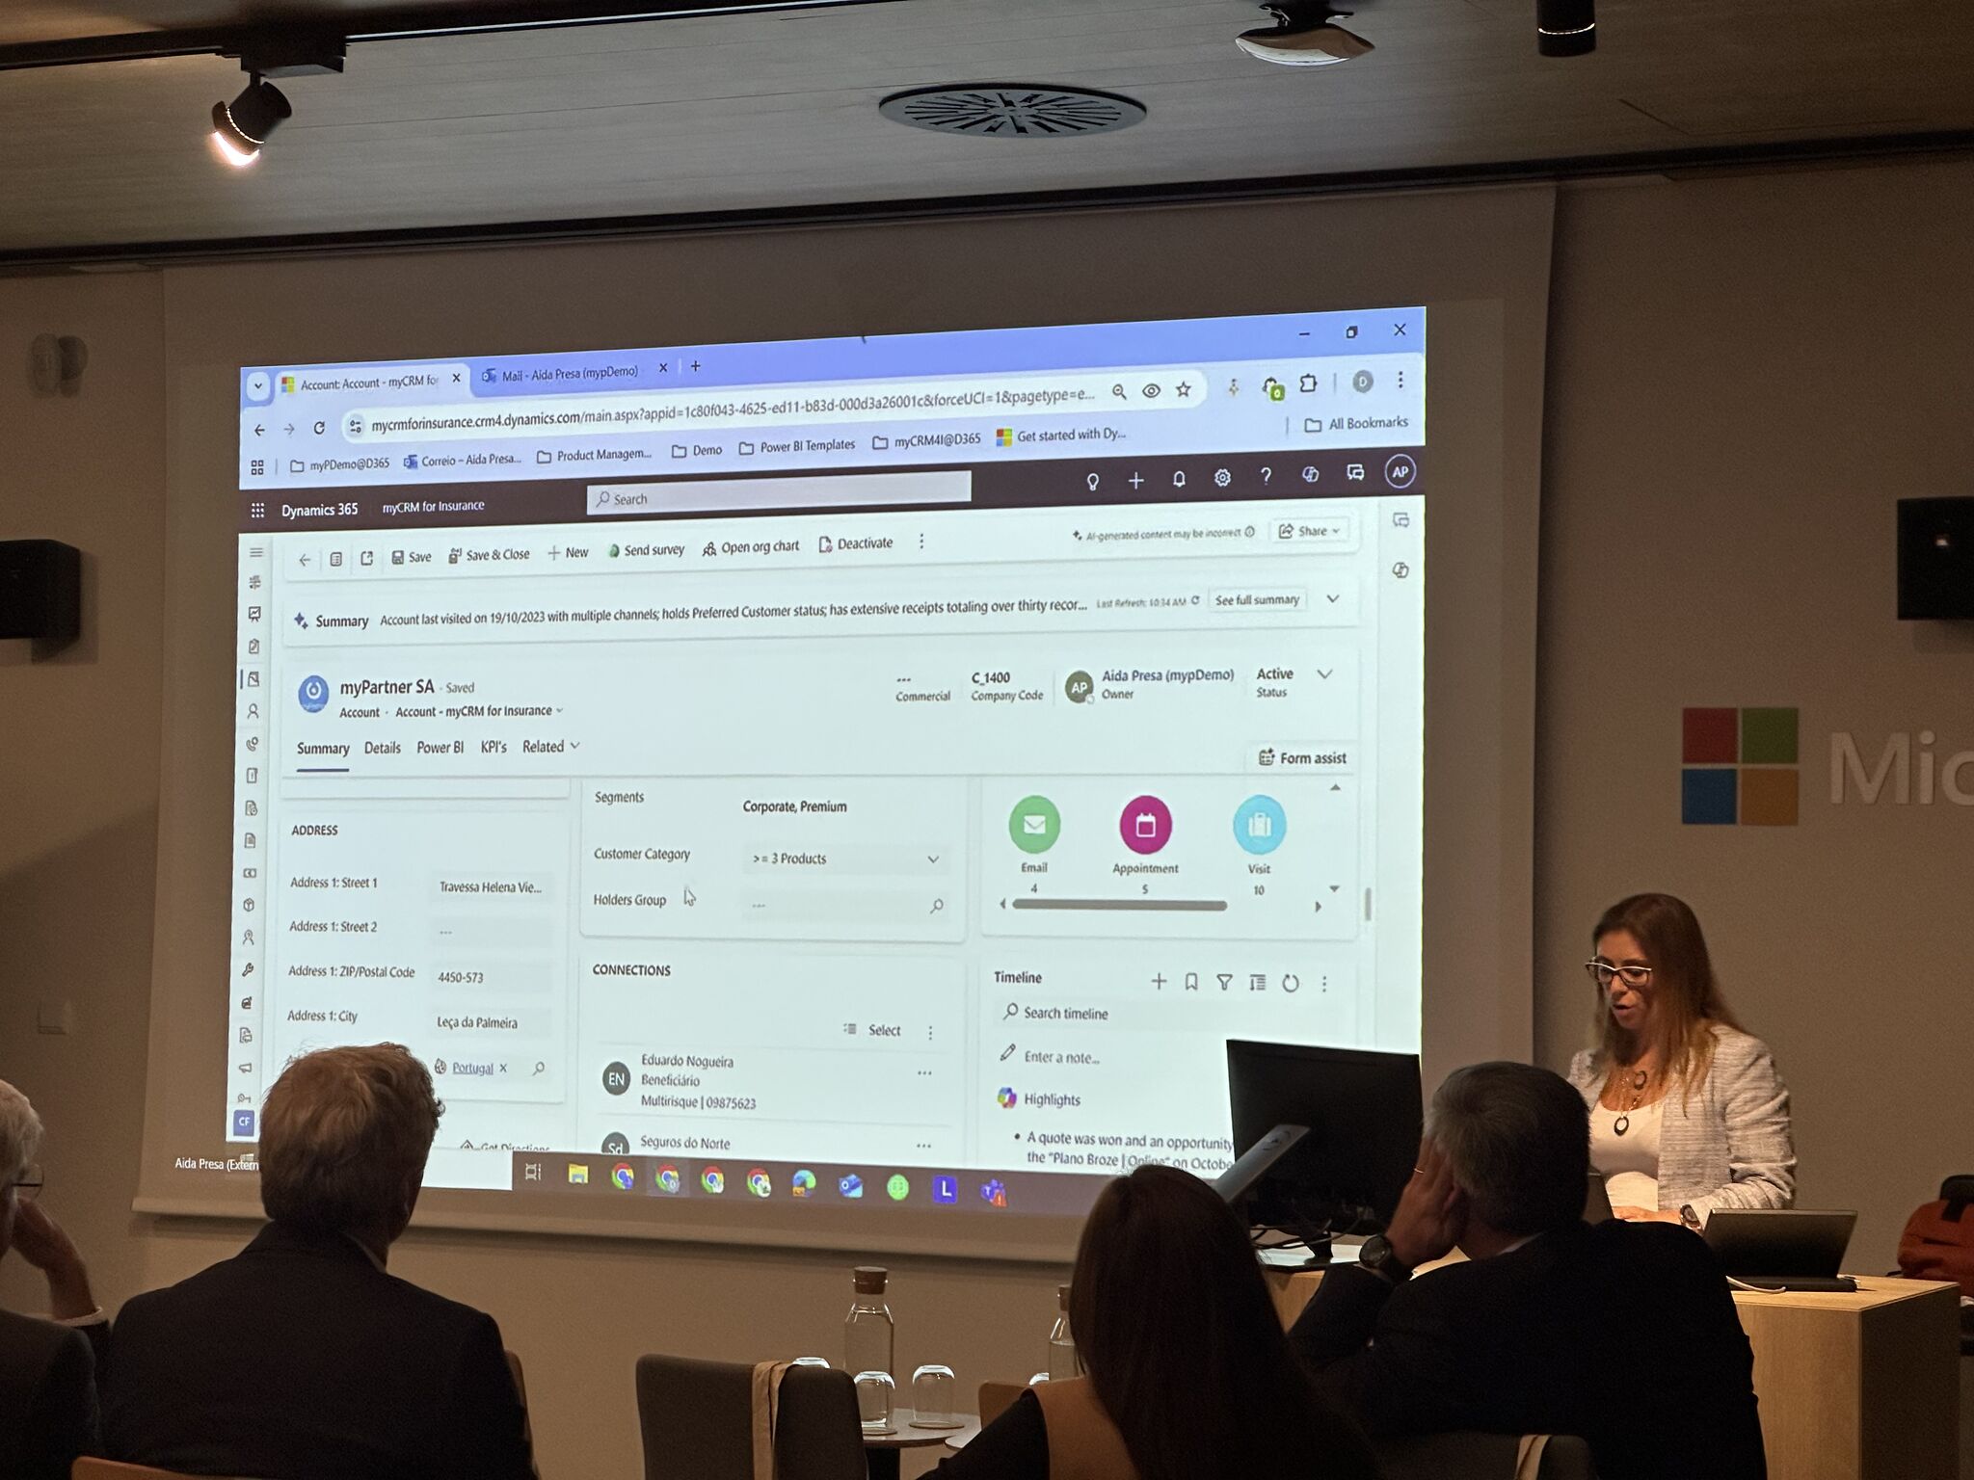
Task: Open the Power BI Templates bookmark folder
Action: [x=798, y=446]
